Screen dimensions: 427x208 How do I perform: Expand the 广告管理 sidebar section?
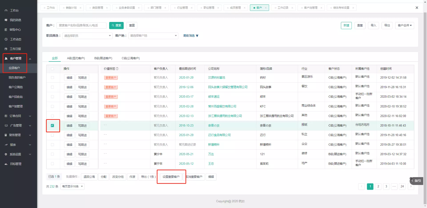(30, 126)
